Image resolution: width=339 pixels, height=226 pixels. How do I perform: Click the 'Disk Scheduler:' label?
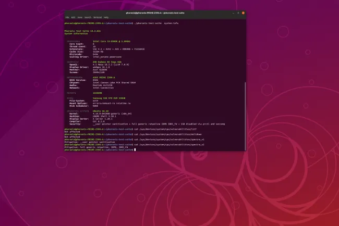click(79, 106)
